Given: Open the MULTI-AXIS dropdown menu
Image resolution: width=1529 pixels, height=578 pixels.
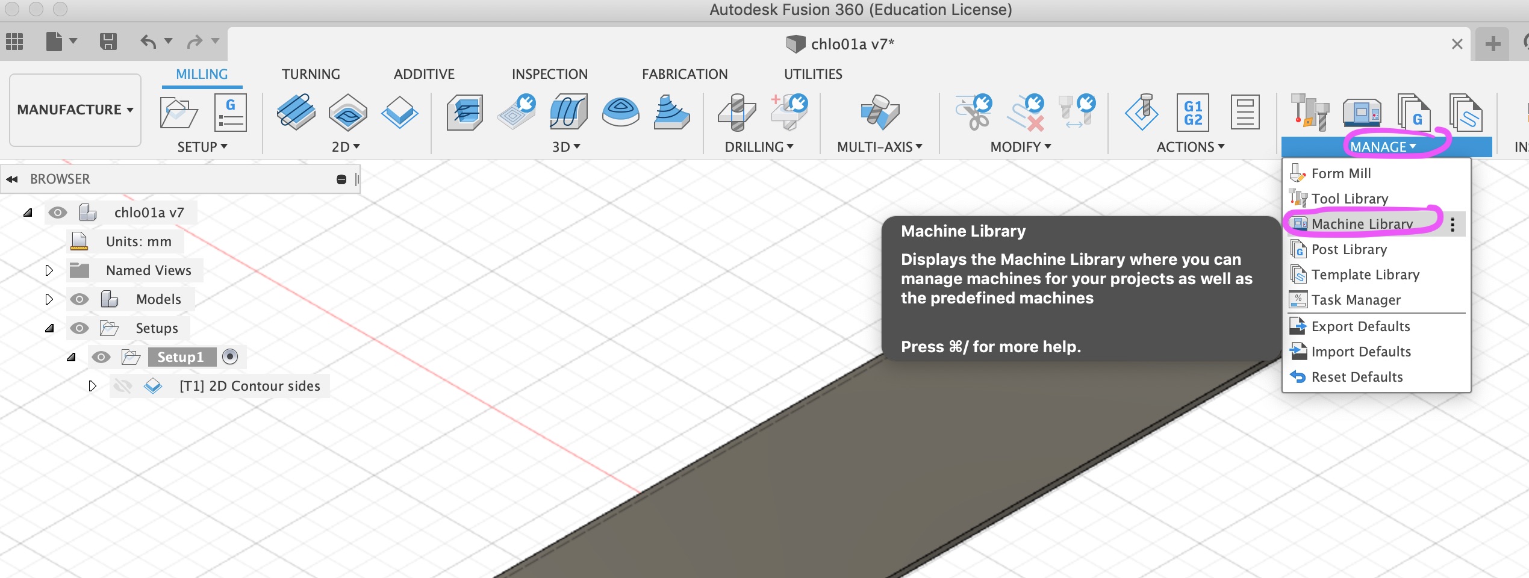Looking at the screenshot, I should click(879, 147).
